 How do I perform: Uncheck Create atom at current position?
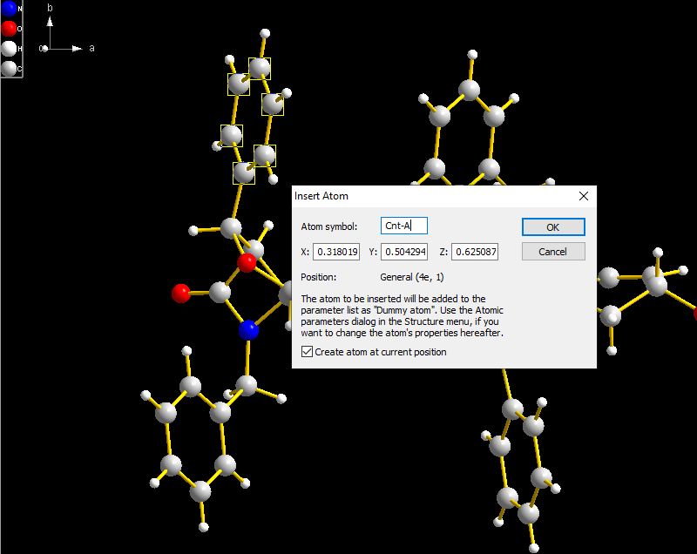[x=307, y=352]
